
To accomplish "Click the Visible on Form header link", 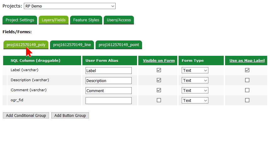I will pos(159,60).
